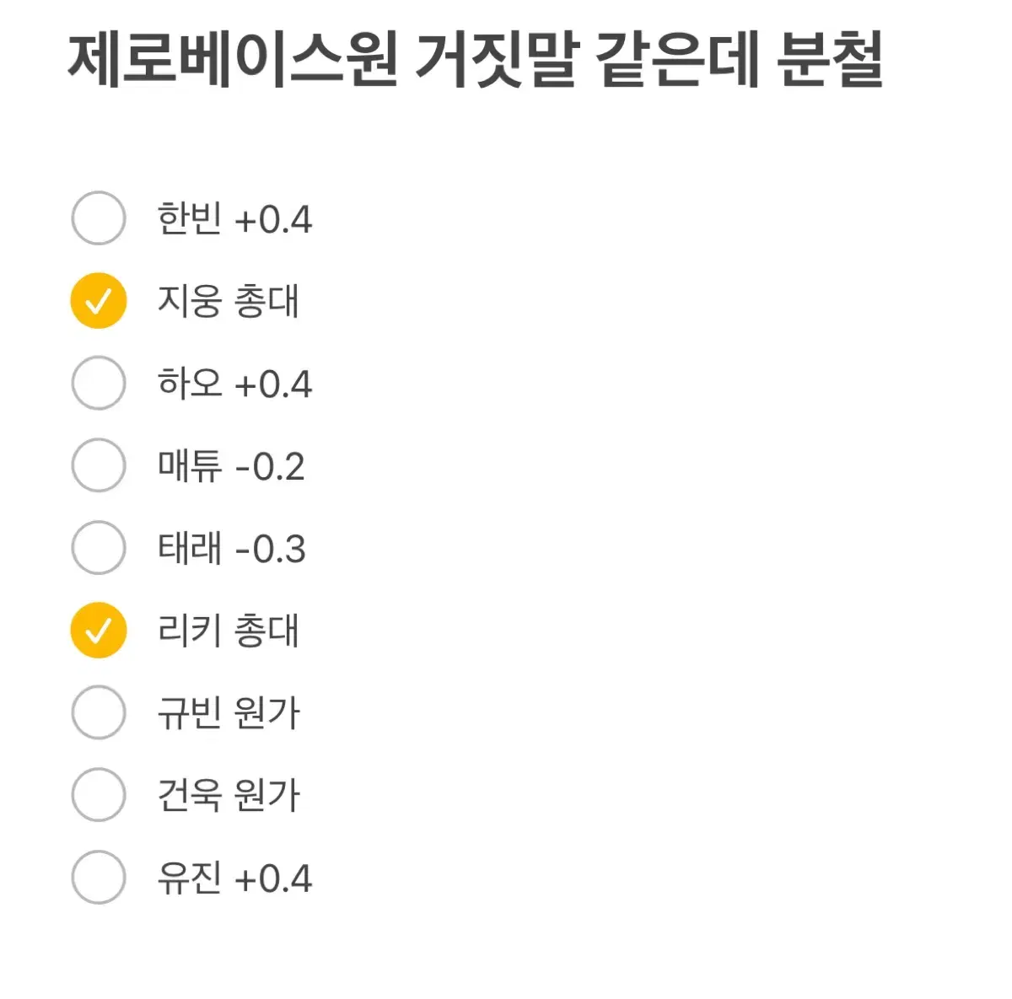Select the empty circle beside 매튜 -0.2
The height and width of the screenshot is (999, 1012).
[99, 465]
